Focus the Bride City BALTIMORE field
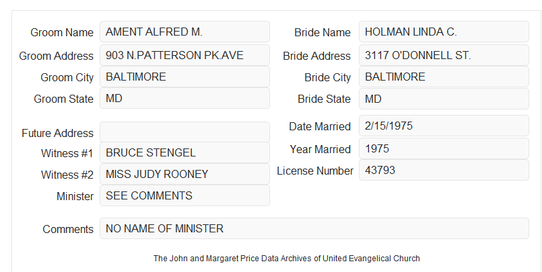The width and height of the screenshot is (542, 272). pyautogui.click(x=444, y=77)
